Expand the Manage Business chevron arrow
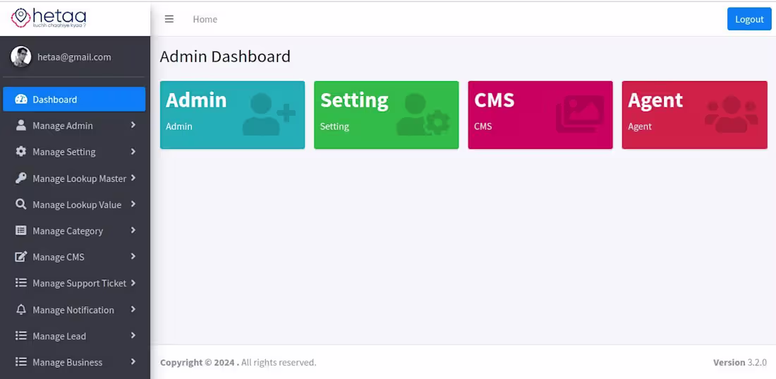Screen dimensions: 776x379 [133, 362]
